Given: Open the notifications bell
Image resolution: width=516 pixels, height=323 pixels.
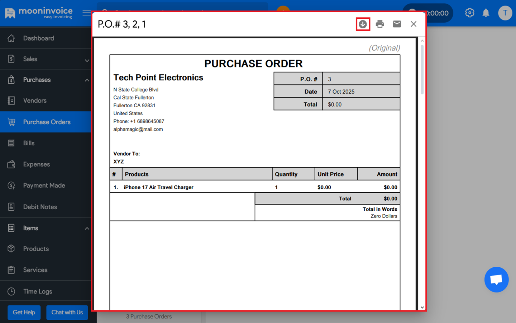Looking at the screenshot, I should click(x=486, y=13).
